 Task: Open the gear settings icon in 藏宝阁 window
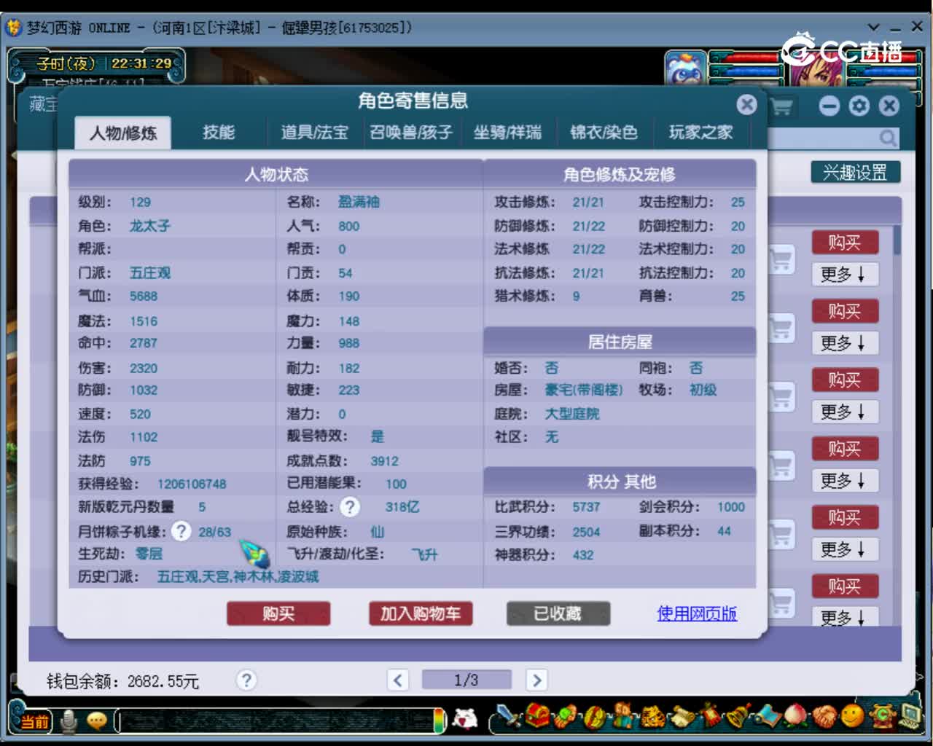pos(859,106)
